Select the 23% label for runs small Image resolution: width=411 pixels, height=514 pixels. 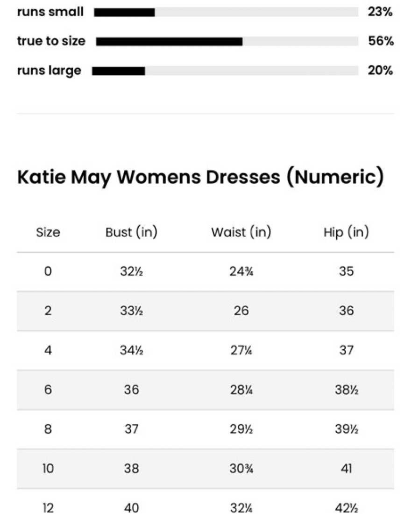pyautogui.click(x=380, y=12)
